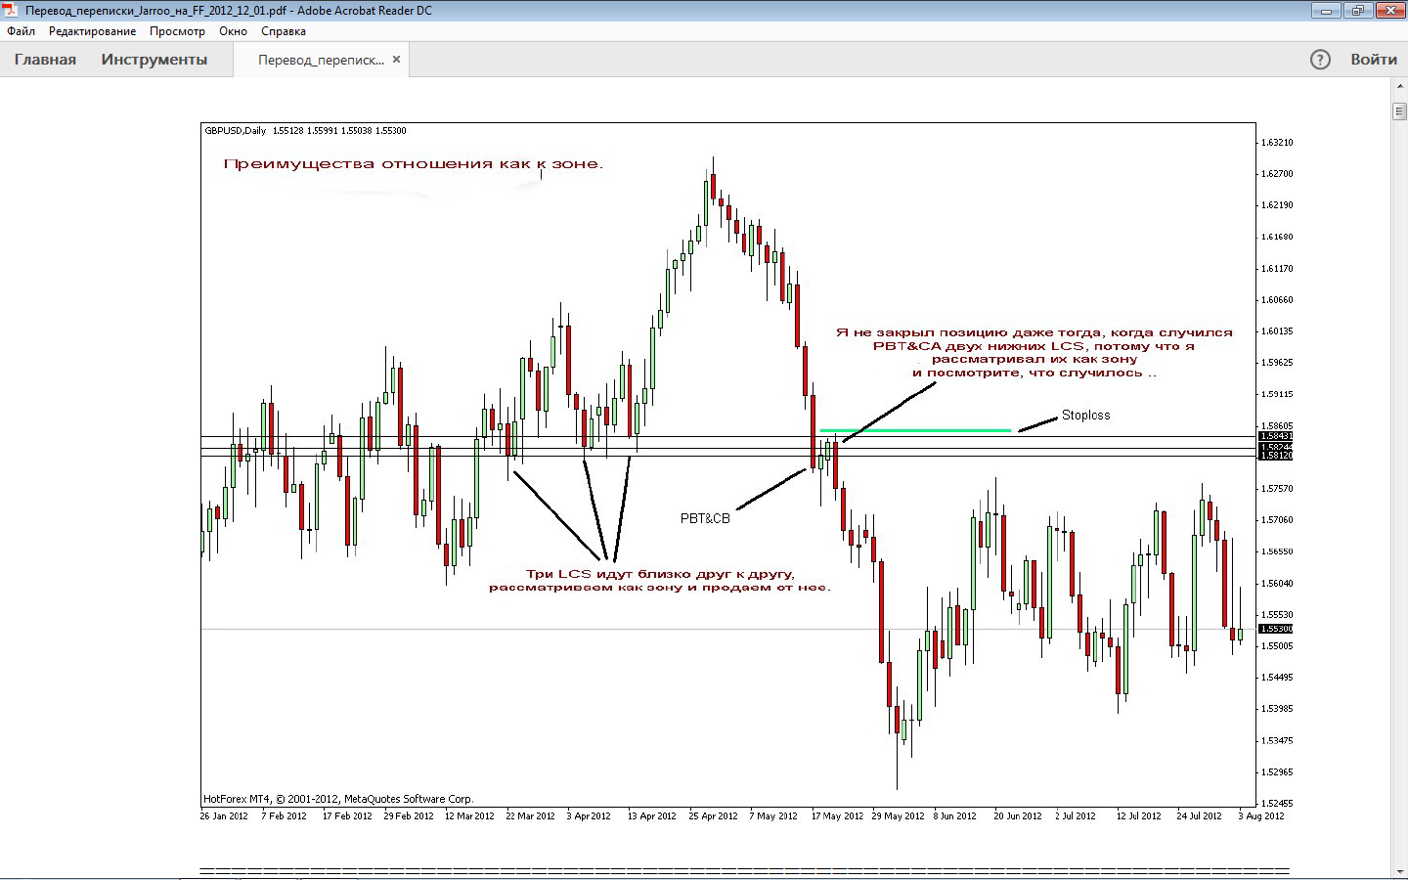
Task: Click the chart title 'Преимущества отношения как к зоне.'
Action: 414,164
